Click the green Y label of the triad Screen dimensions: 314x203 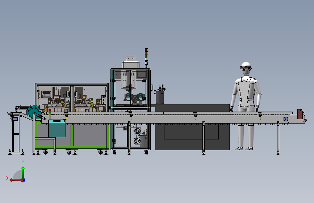coord(23,163)
